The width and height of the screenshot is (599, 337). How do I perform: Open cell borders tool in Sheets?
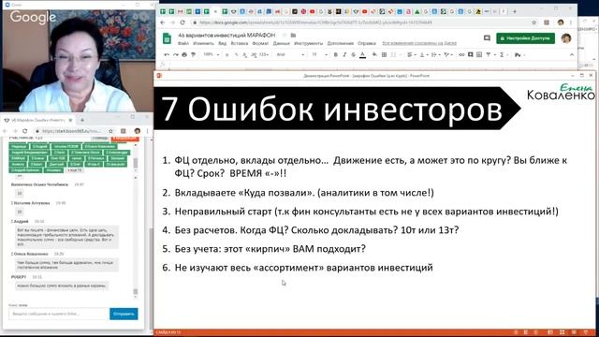point(385,55)
